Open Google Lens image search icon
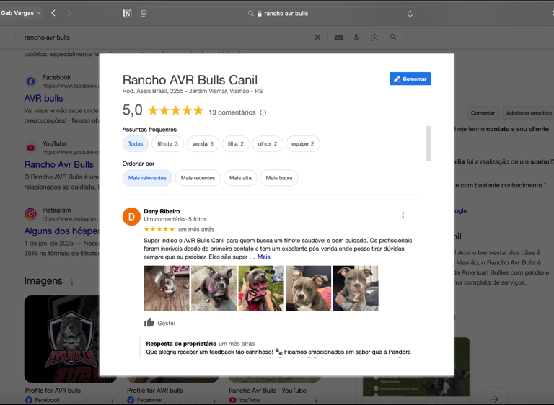Screen dimensions: 554x405 click(x=374, y=37)
